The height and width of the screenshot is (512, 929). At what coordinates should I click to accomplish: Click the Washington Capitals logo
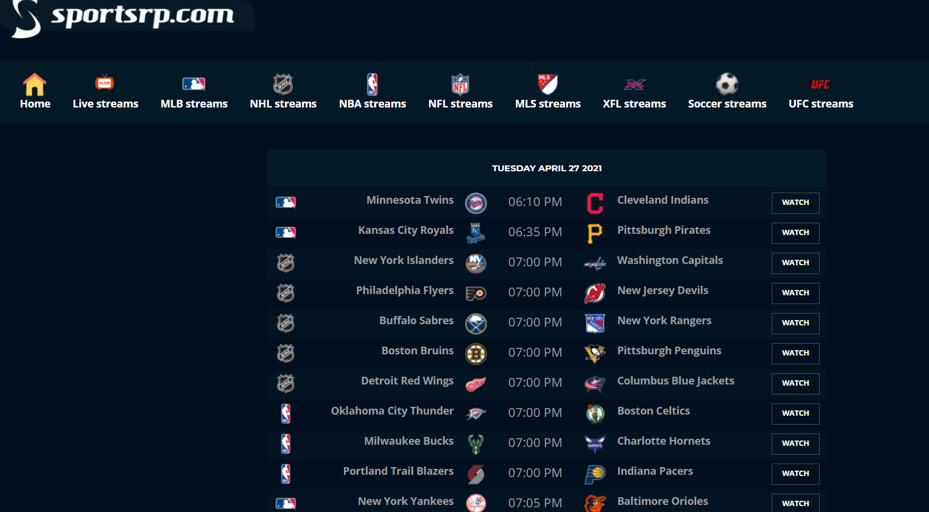(x=595, y=263)
